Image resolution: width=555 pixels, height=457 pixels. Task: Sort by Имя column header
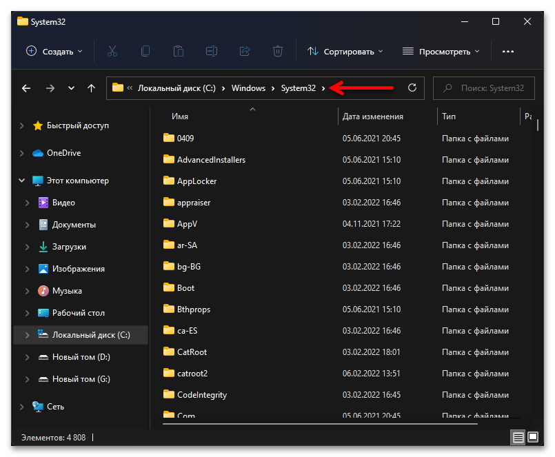[x=180, y=116]
